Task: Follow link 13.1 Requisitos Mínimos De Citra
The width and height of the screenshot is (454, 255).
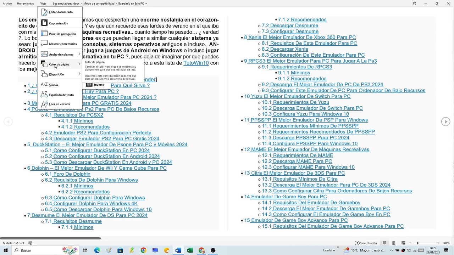Action: 300,179
